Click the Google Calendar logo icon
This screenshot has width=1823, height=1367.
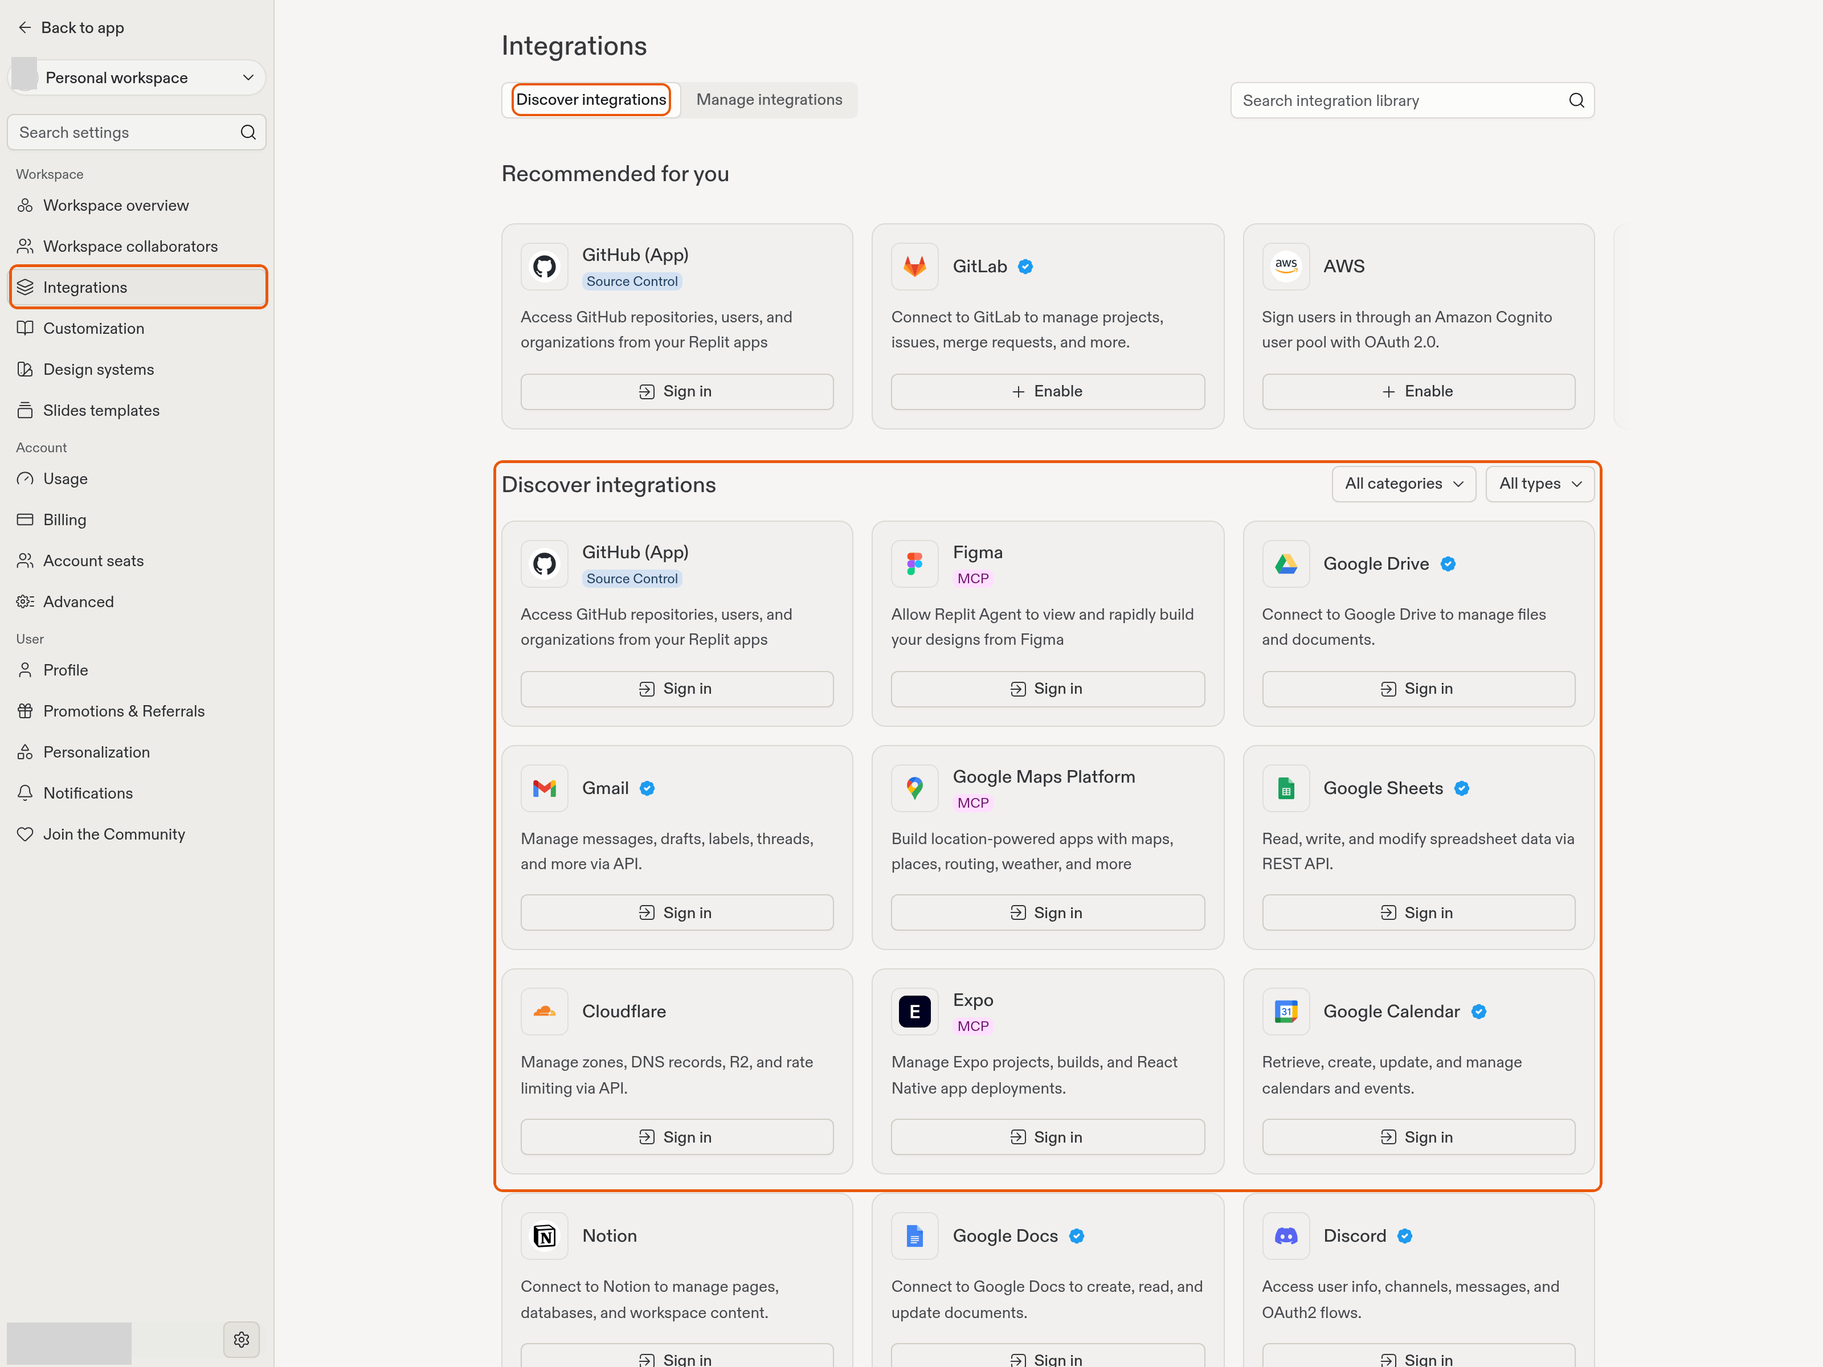point(1286,1011)
